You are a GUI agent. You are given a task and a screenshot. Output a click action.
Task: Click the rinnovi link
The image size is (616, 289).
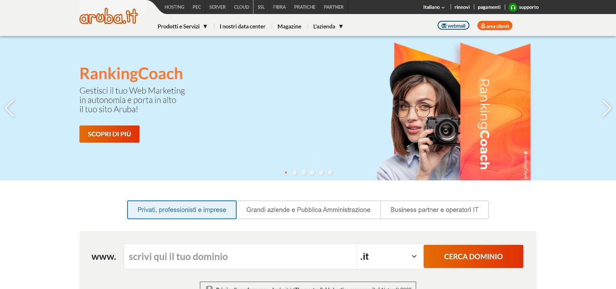(x=462, y=7)
